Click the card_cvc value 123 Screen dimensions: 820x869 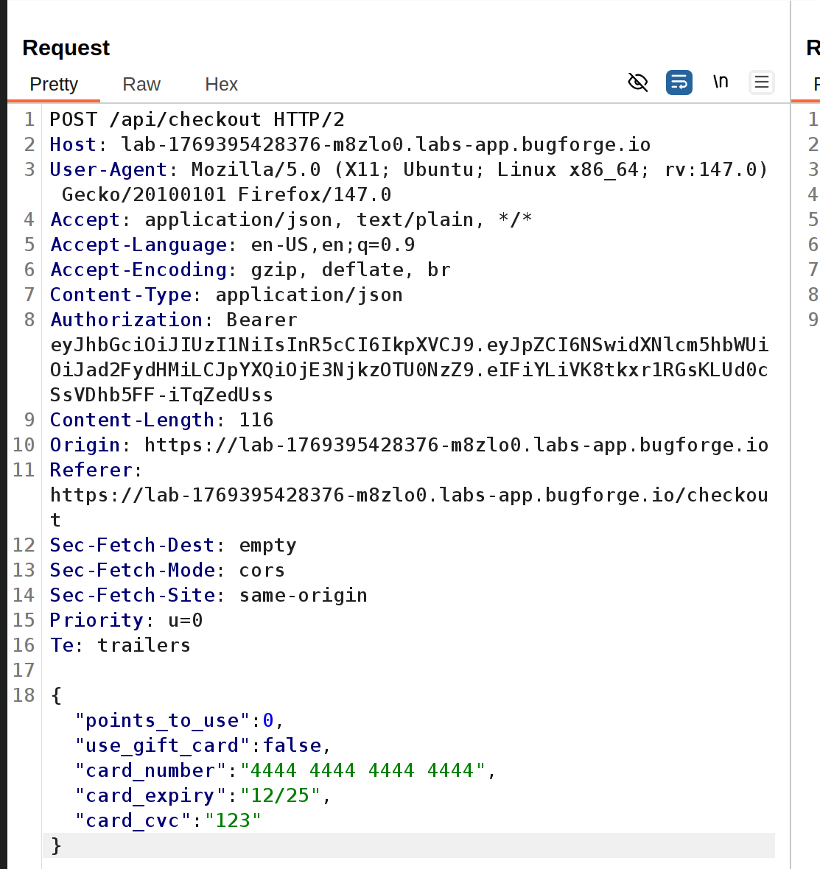234,820
